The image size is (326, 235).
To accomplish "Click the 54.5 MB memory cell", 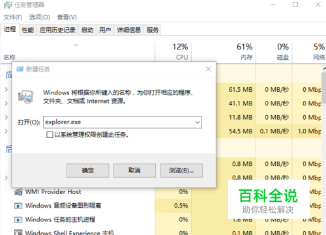I will pyautogui.click(x=236, y=131).
